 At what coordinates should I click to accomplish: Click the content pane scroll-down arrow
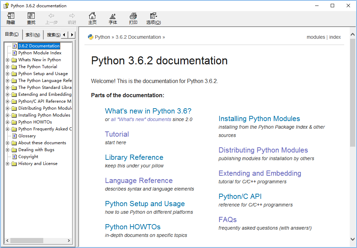(353, 239)
